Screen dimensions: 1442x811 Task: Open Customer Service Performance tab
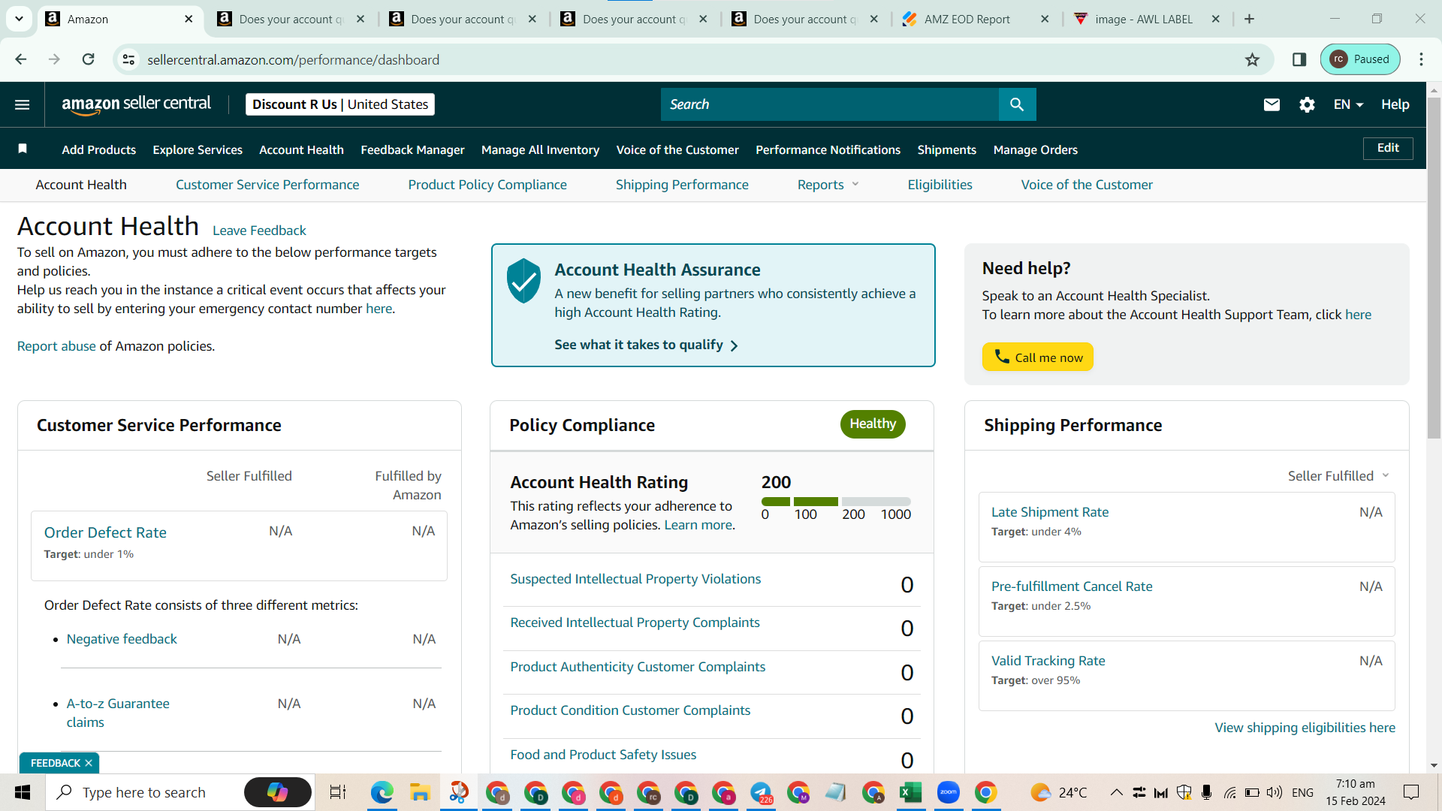pos(267,185)
